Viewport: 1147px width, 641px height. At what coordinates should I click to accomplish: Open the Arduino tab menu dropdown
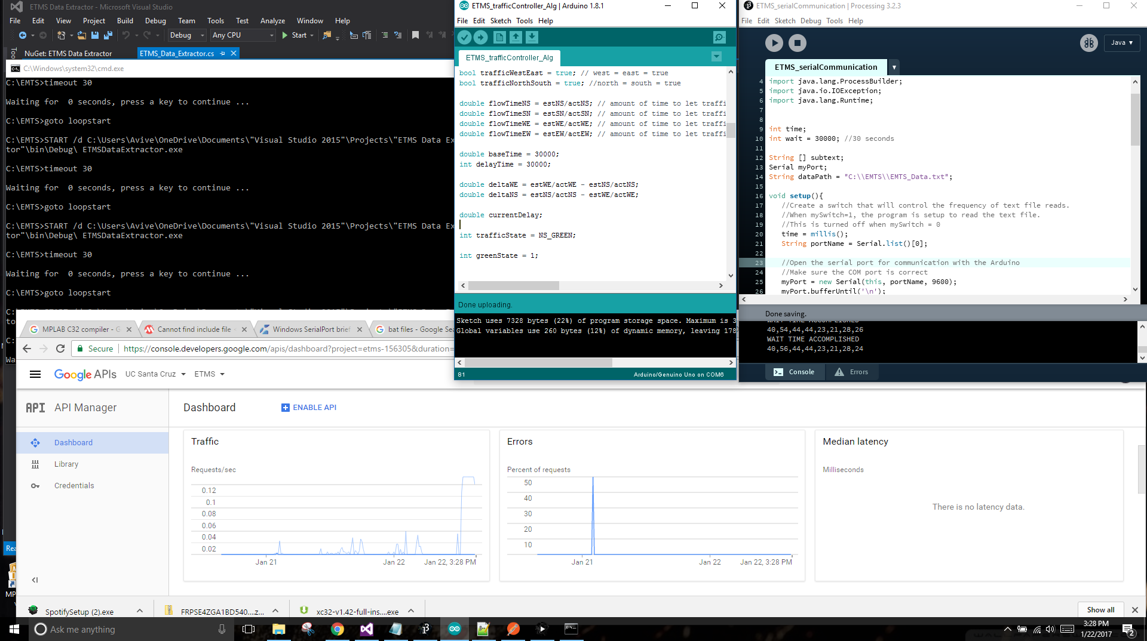(716, 57)
